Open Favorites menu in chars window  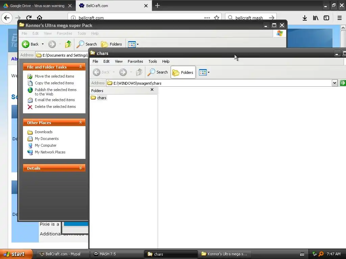pos(135,61)
